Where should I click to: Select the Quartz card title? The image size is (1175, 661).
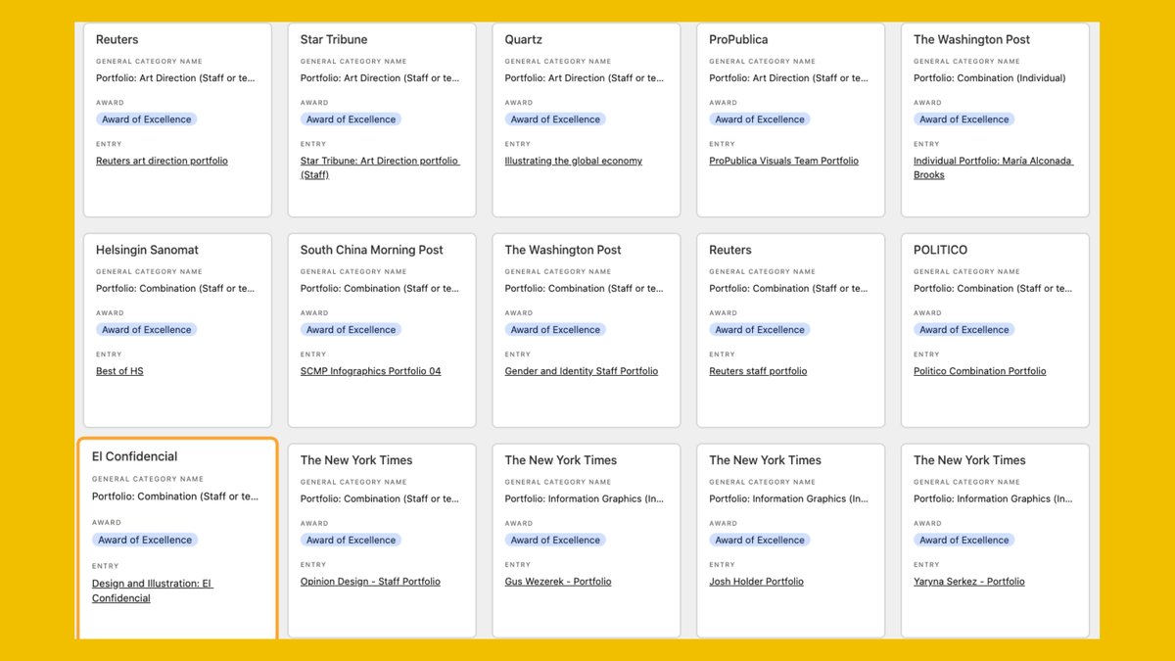click(524, 40)
